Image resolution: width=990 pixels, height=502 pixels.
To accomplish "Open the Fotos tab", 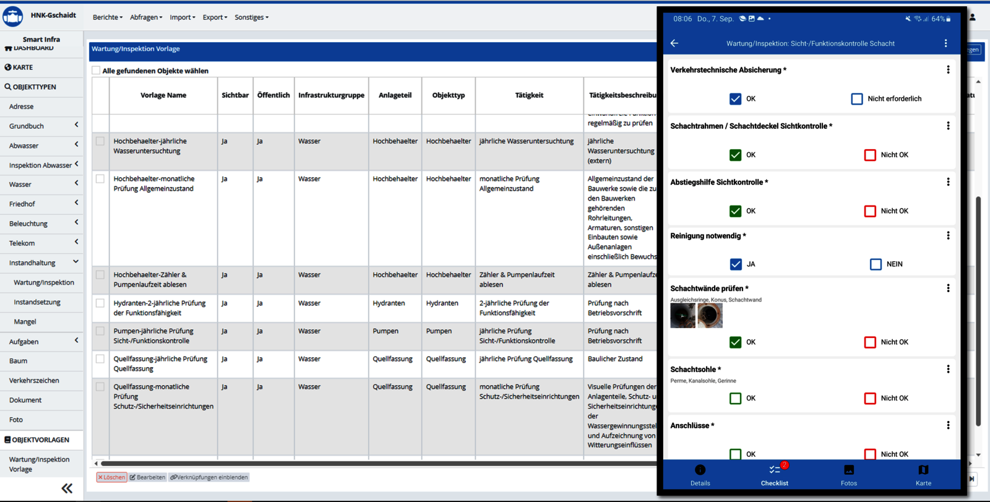I will point(849,475).
